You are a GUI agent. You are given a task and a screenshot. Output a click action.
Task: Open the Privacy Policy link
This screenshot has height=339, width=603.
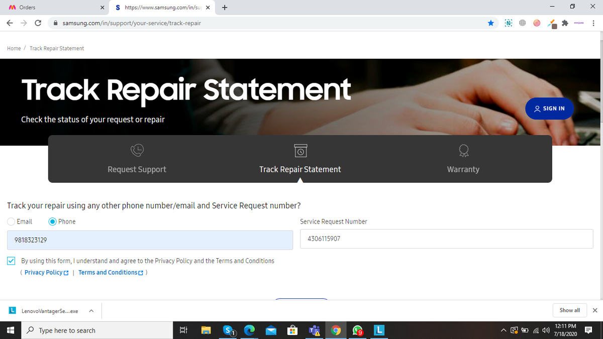[46, 272]
